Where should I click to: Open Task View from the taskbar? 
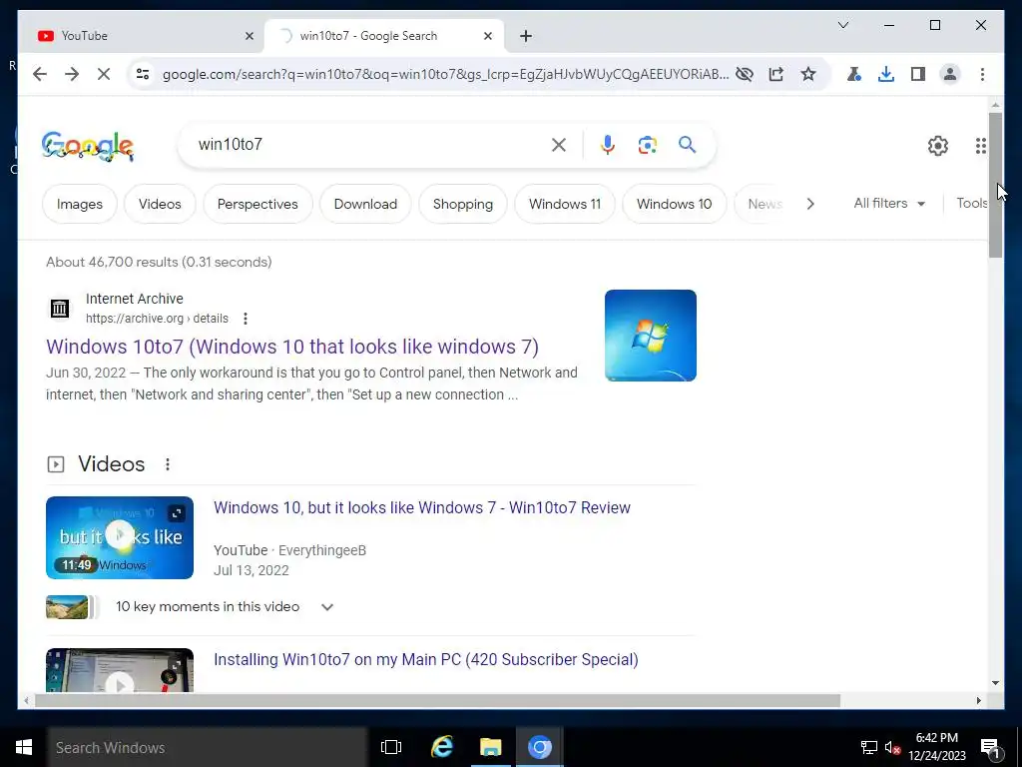[x=391, y=747]
